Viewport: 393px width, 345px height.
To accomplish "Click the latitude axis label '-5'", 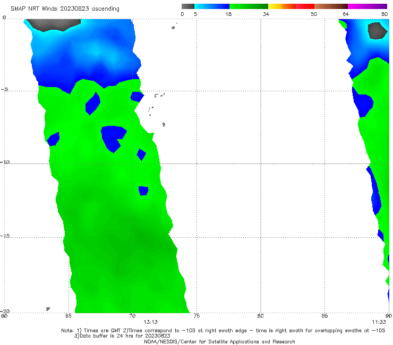I will click(5, 90).
